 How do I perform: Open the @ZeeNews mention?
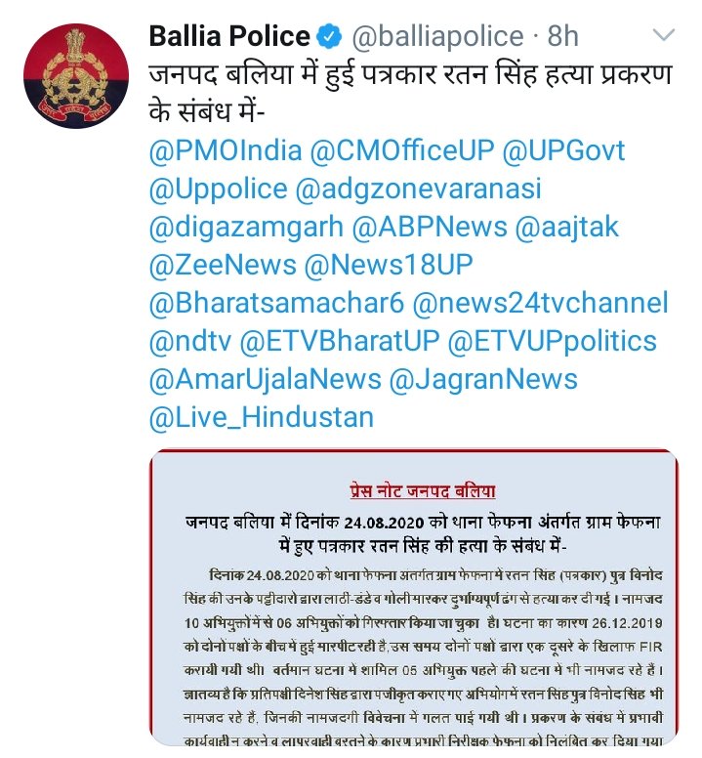click(223, 265)
